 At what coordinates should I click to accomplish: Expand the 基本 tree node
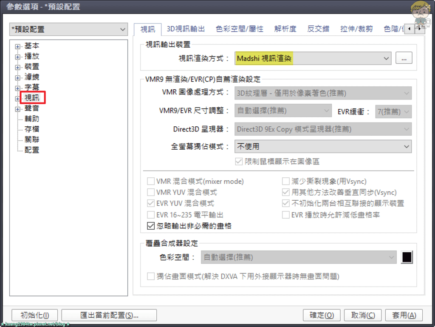[x=17, y=46]
